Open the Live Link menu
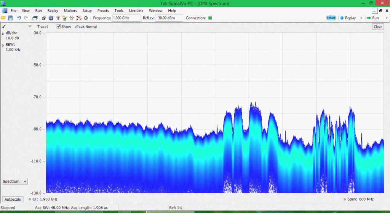Image resolution: width=390 pixels, height=213 pixels. point(136,10)
